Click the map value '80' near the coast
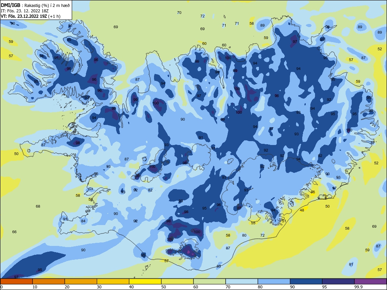Viewport: 387px width, 290px height. click(x=244, y=235)
